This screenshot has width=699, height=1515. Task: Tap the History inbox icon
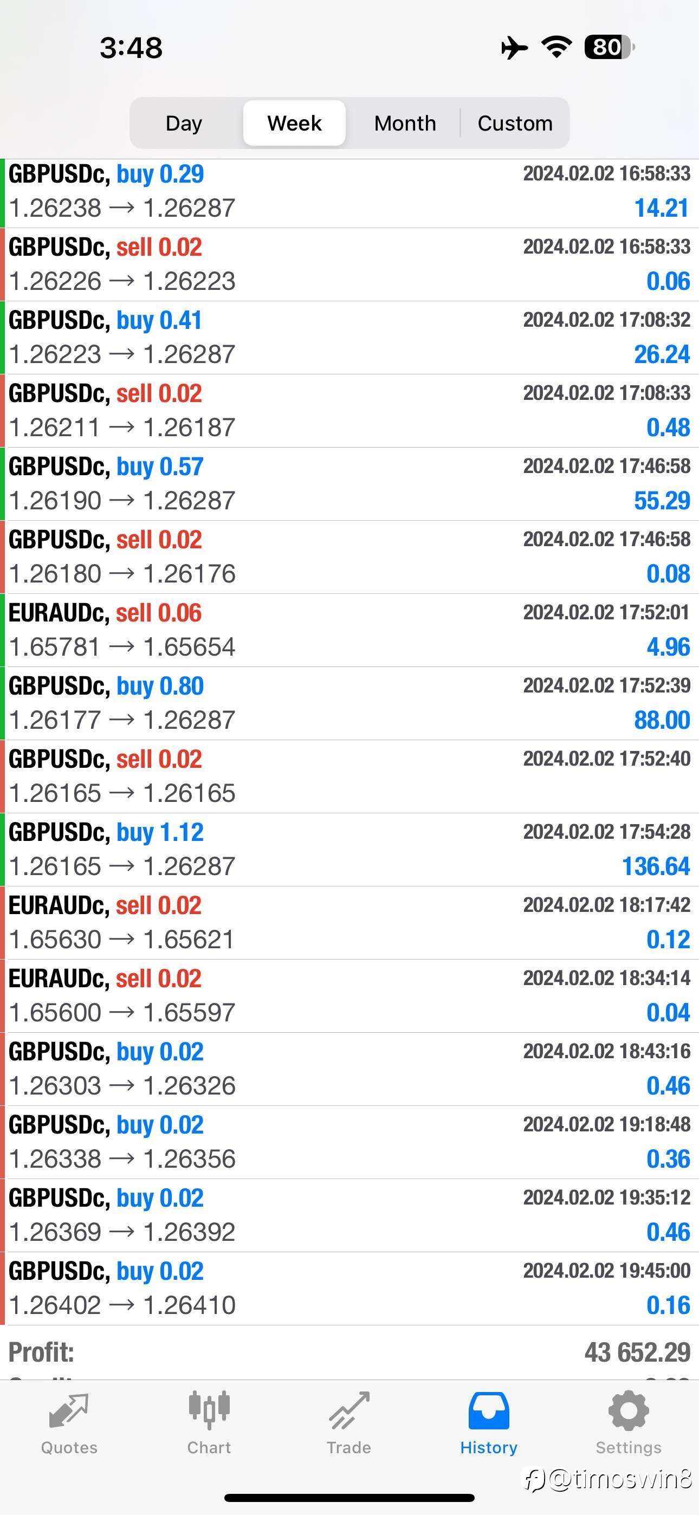pos(488,1412)
